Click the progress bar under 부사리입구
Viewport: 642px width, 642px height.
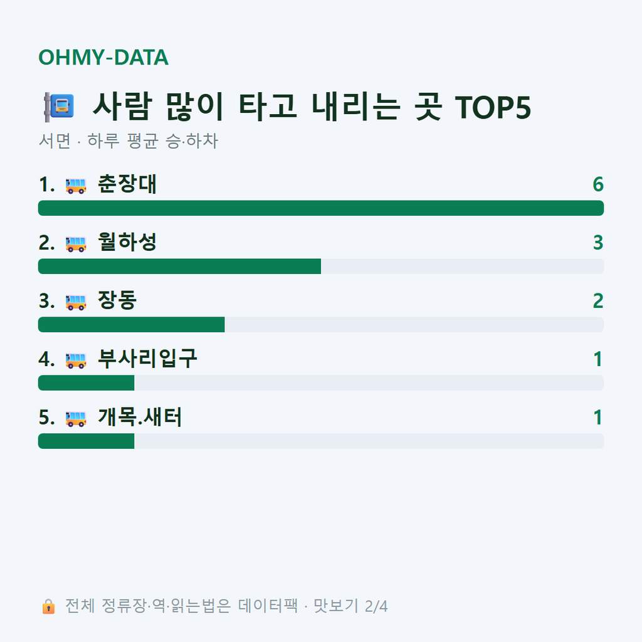[x=321, y=383]
